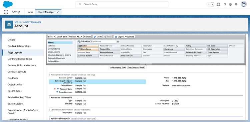Open Lightning Record Pages in the sidebar

[20, 59]
